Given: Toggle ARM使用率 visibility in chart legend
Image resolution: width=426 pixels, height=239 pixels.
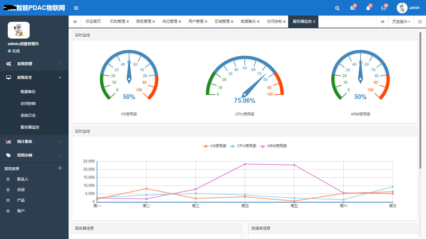Looking at the screenshot, I should pyautogui.click(x=276, y=145).
